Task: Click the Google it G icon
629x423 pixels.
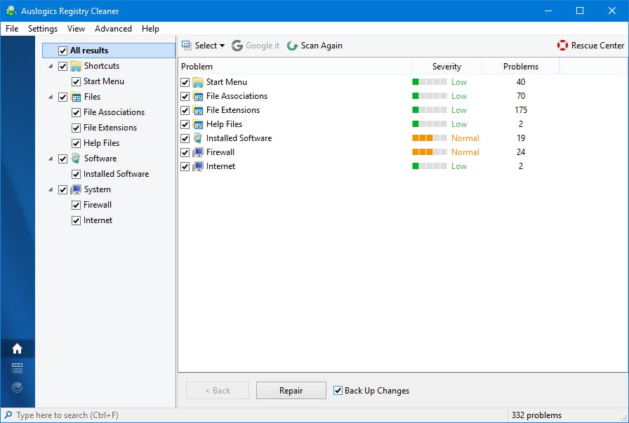Action: click(237, 46)
